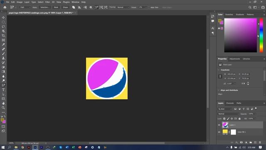Select the Brush tool
Screen dimensions: 266x150
[3, 54]
